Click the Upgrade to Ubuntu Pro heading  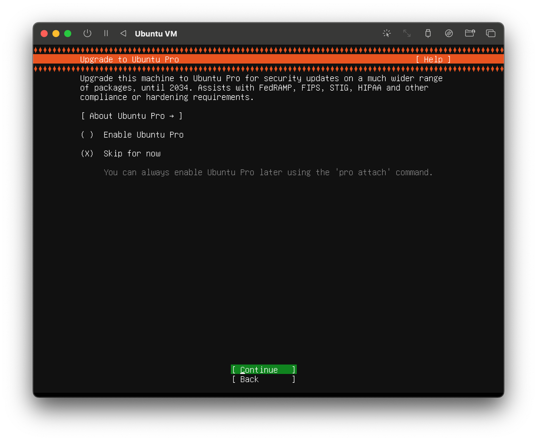[x=129, y=59]
